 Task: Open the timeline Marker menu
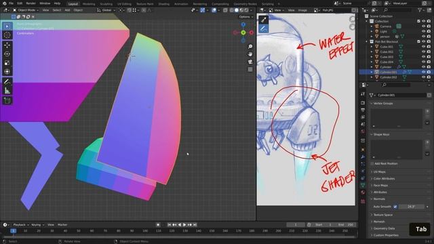pos(62,225)
